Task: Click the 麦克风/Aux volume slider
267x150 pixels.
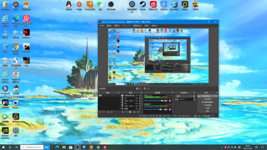Action: coord(154,101)
